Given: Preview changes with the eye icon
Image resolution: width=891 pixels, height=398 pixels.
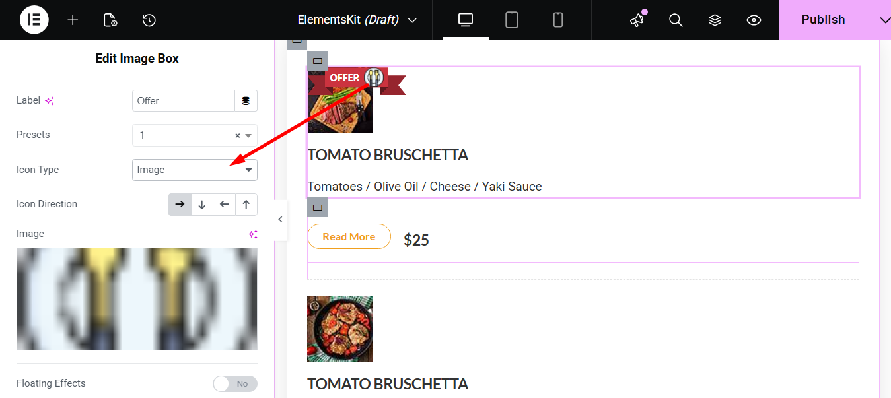Looking at the screenshot, I should tap(754, 20).
